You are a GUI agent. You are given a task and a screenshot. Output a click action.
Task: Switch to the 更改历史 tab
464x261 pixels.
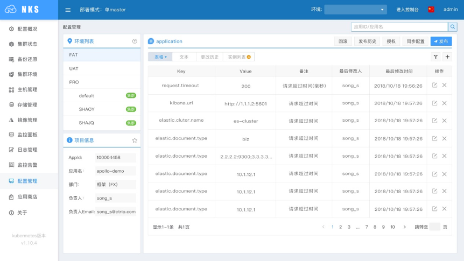pyautogui.click(x=209, y=57)
